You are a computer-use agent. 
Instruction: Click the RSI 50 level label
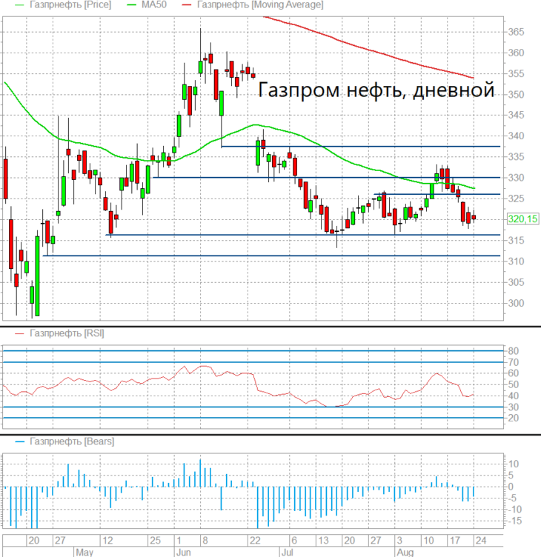click(514, 384)
